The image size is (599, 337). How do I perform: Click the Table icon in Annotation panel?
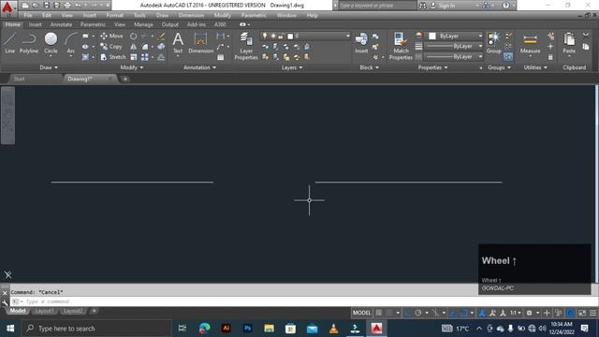click(x=221, y=57)
